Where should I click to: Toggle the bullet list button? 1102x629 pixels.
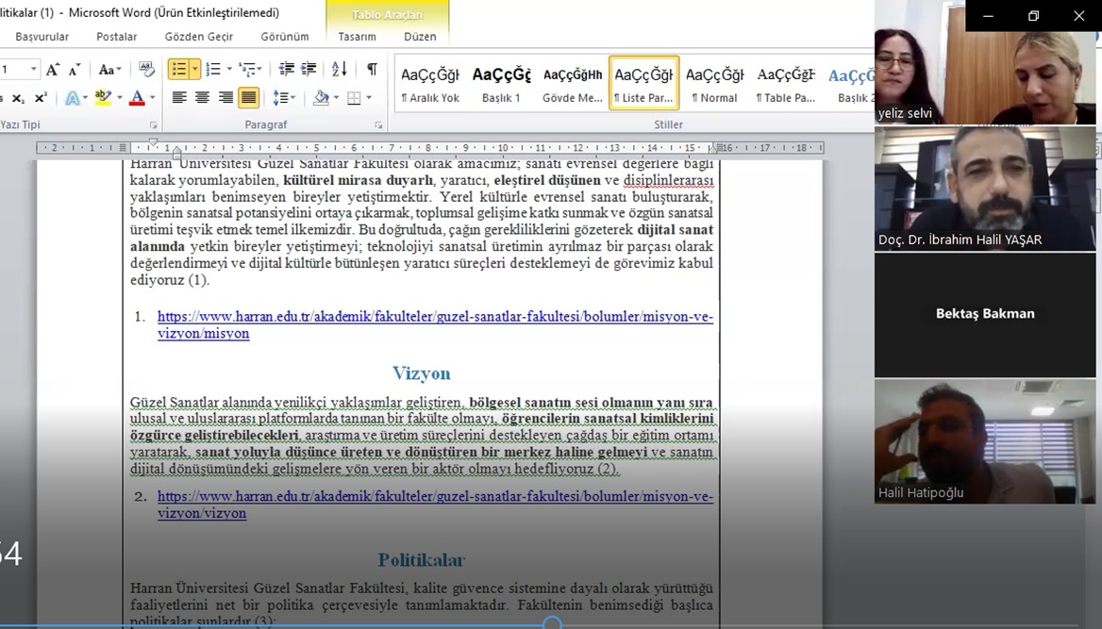click(178, 70)
